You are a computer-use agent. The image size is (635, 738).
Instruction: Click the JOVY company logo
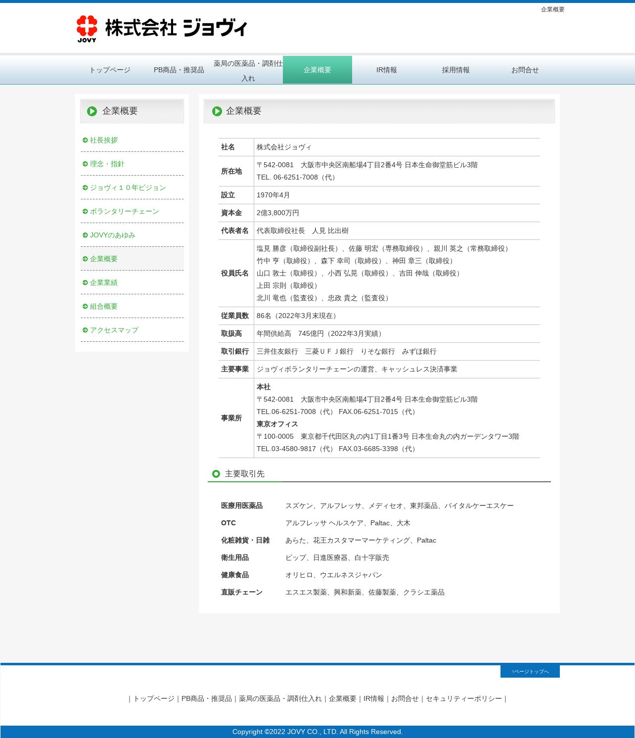[162, 29]
